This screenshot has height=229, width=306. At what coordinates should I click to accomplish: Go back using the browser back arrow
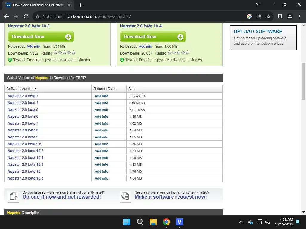pyautogui.click(x=7, y=17)
